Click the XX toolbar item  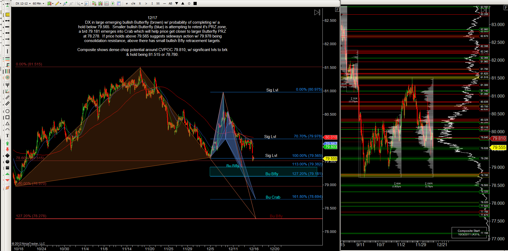click(158, 3)
